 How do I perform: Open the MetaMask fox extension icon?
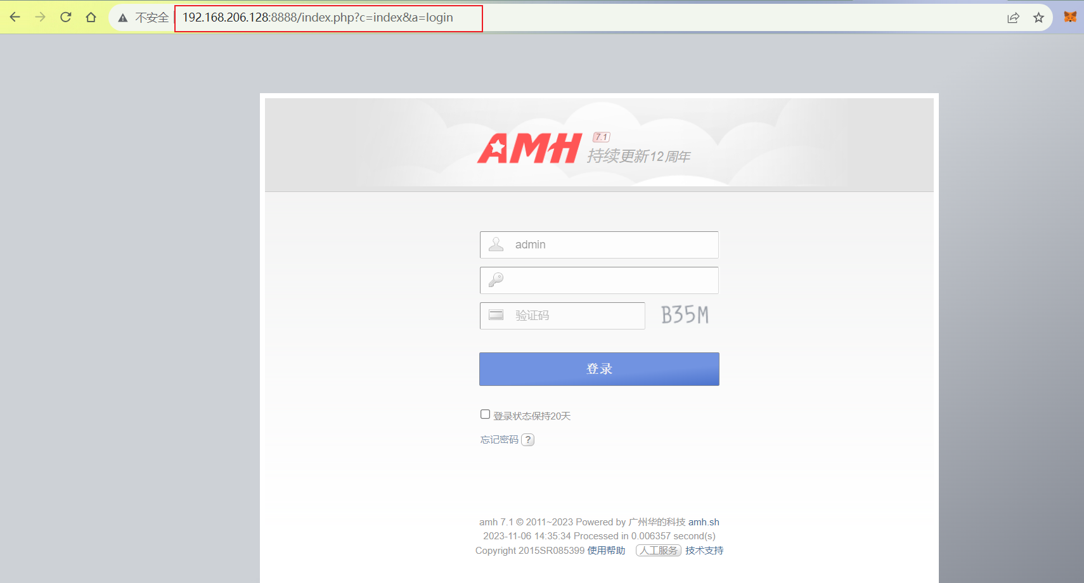[1070, 17]
